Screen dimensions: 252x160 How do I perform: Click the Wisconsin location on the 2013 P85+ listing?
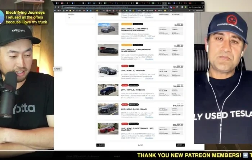coord(164,114)
